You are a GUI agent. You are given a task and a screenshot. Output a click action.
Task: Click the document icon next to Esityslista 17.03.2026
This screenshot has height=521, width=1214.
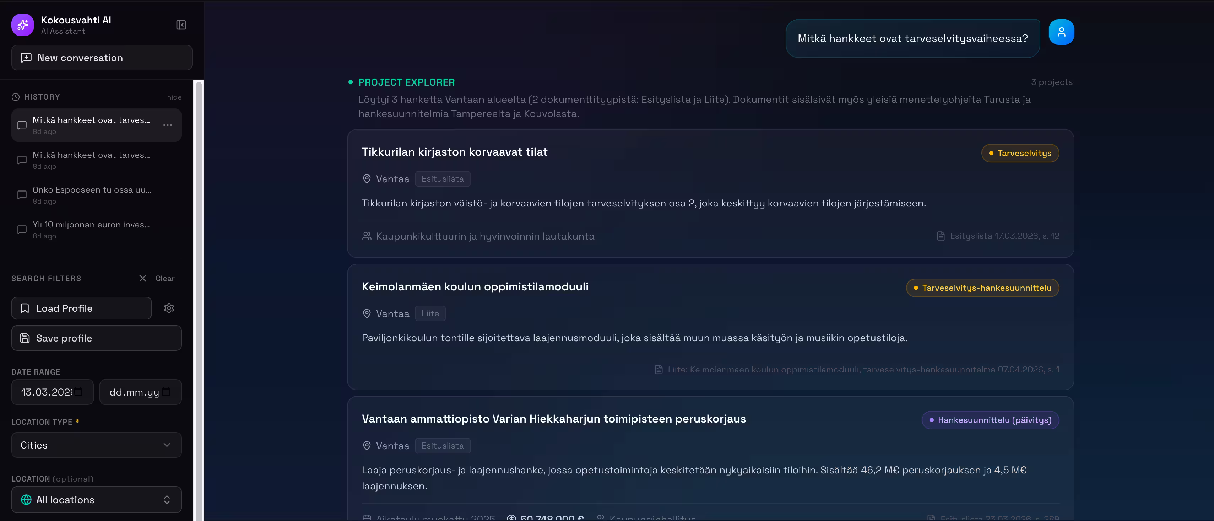941,236
